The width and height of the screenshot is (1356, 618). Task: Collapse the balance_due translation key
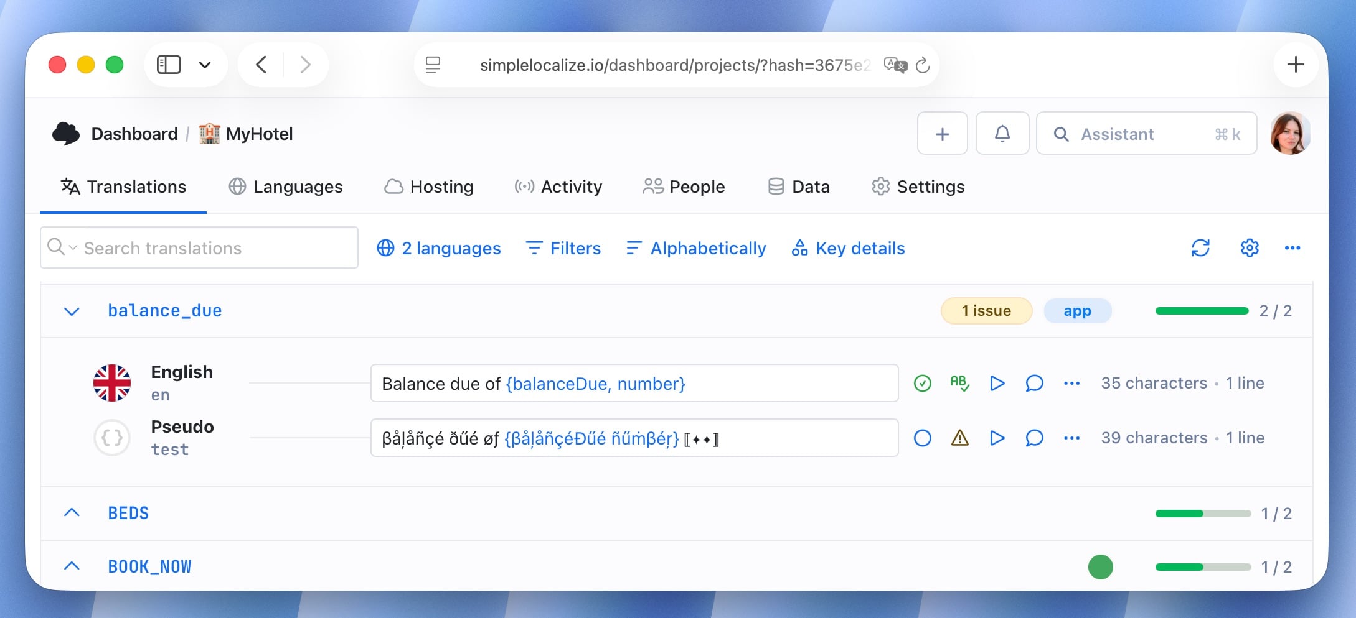tap(72, 311)
